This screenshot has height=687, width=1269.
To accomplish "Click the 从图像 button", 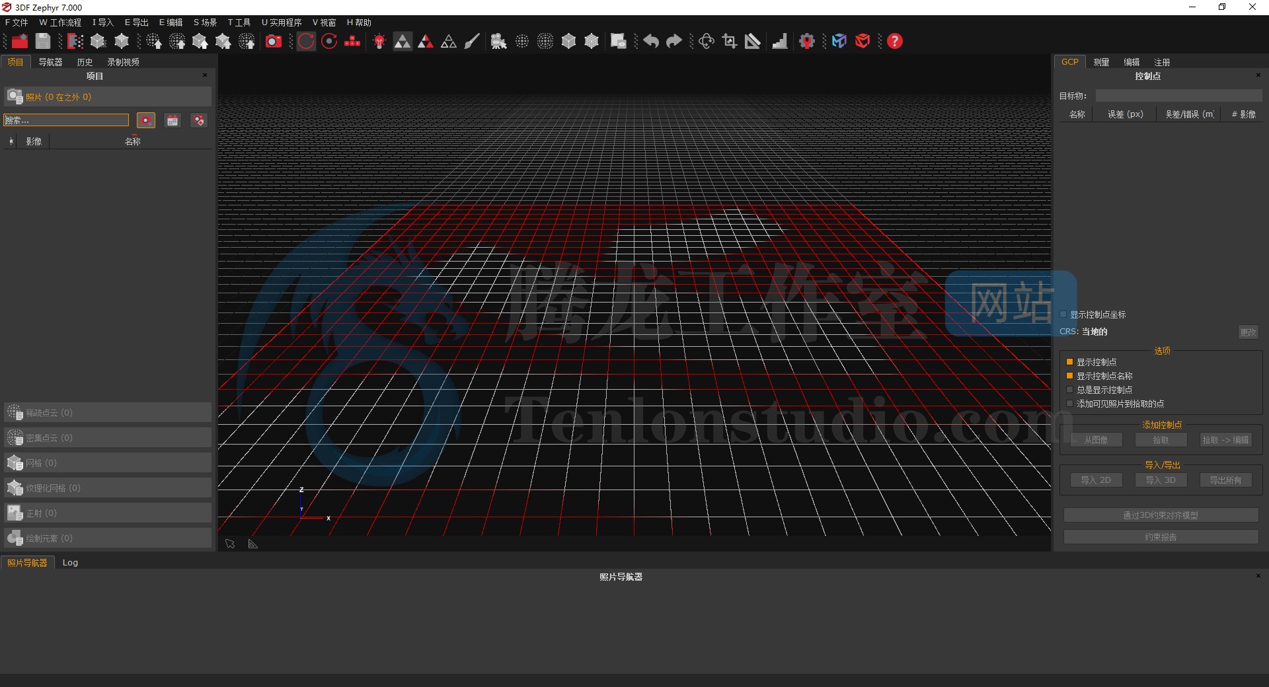I will (1095, 440).
